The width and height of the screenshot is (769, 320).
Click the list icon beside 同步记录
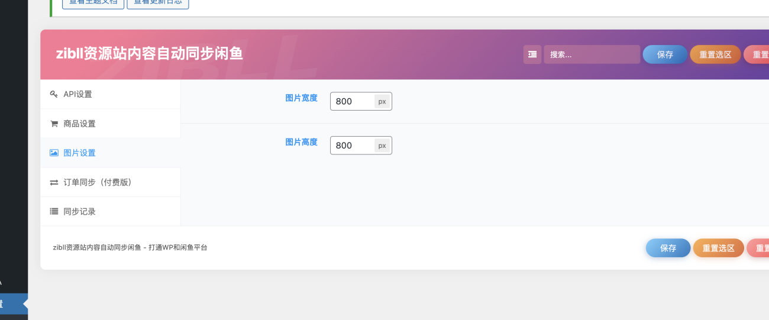click(x=54, y=211)
